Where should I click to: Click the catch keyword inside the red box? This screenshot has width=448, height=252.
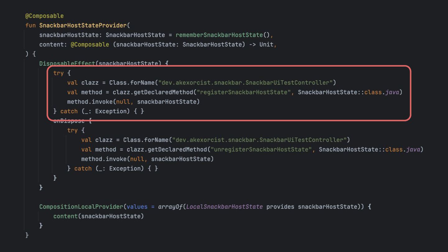click(x=69, y=111)
